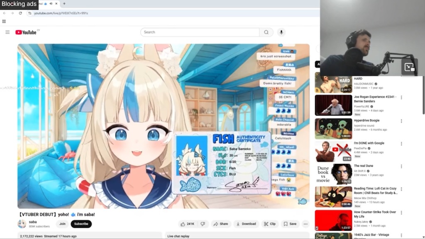Image resolution: width=425 pixels, height=239 pixels.
Task: Open options menu for The real Dune
Action: 401,167
